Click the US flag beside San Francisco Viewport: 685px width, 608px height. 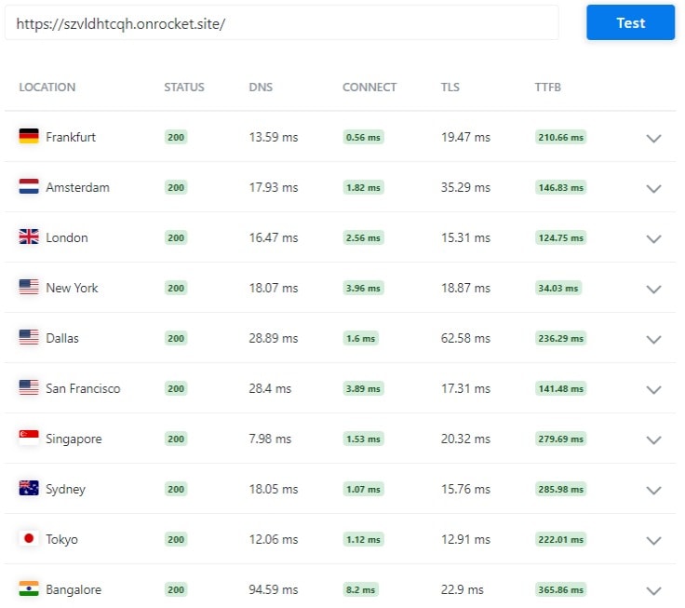pyautogui.click(x=29, y=387)
